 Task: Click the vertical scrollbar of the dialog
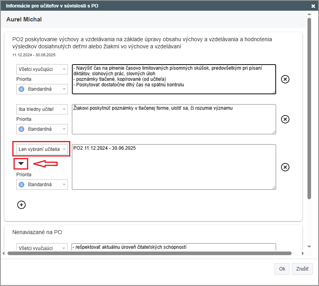pyautogui.click(x=309, y=107)
